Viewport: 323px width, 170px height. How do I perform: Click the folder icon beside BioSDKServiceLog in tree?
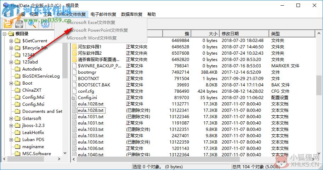[x=18, y=76]
